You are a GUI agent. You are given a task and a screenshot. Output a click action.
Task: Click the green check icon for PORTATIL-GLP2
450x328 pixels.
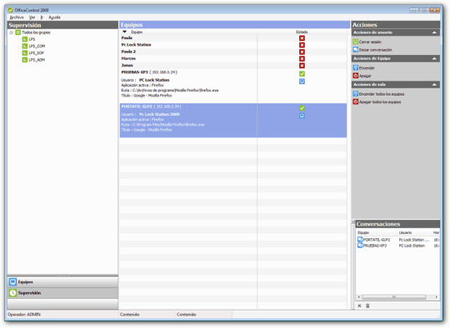pyautogui.click(x=302, y=108)
